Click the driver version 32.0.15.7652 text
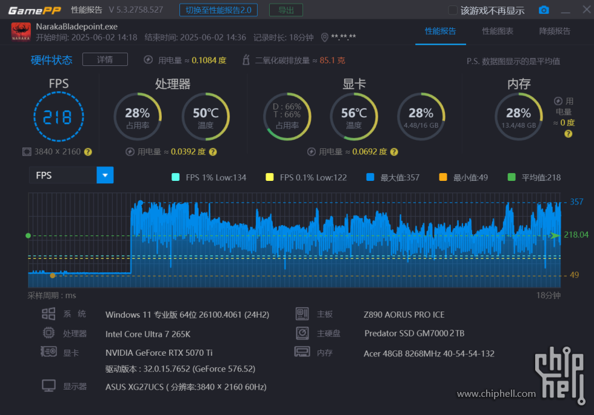 coord(181,369)
